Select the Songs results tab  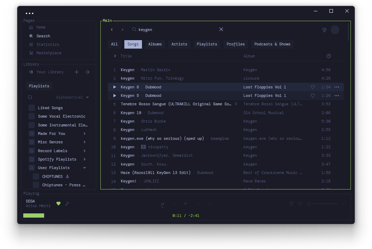pyautogui.click(x=133, y=44)
